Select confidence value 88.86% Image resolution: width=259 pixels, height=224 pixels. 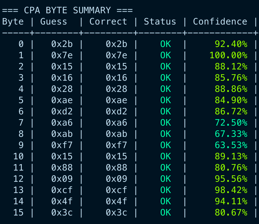pos(231,89)
